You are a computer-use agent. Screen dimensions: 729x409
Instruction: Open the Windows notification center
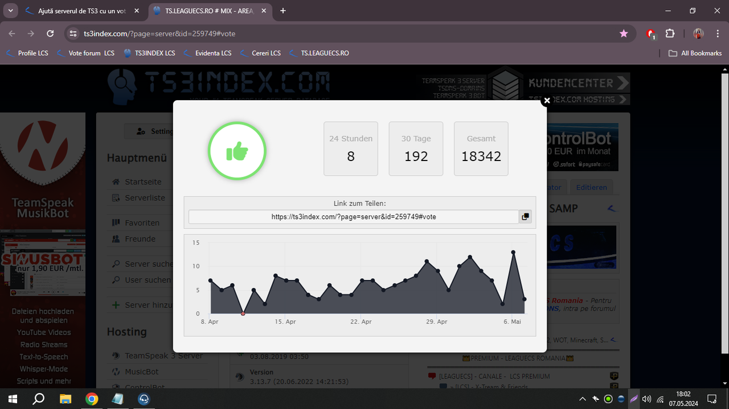tap(711, 399)
